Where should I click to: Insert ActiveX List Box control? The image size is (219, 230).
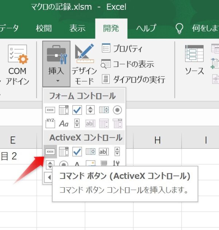pyautogui.click(x=90, y=152)
